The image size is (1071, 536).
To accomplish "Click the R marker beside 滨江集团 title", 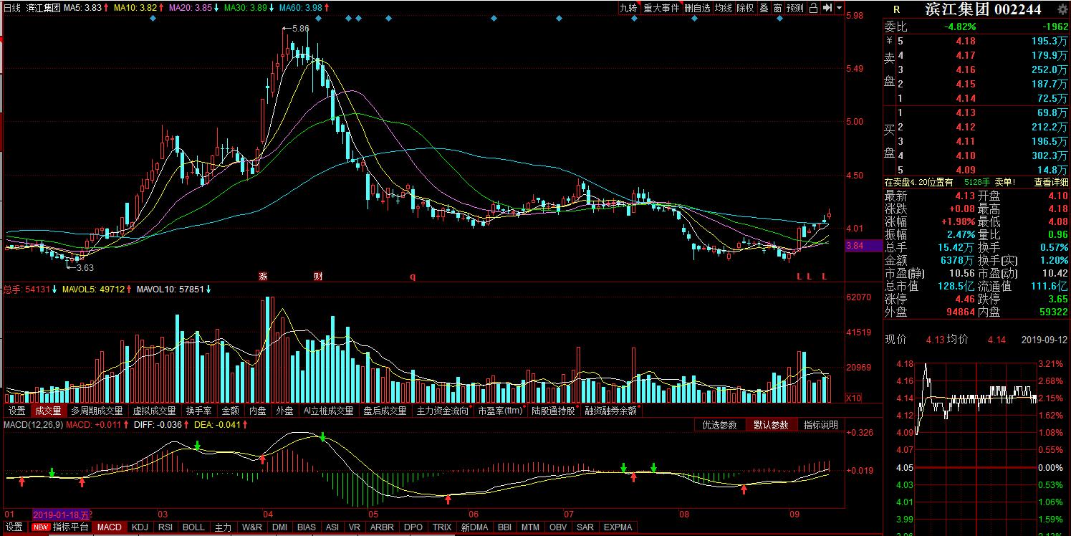I will point(895,9).
